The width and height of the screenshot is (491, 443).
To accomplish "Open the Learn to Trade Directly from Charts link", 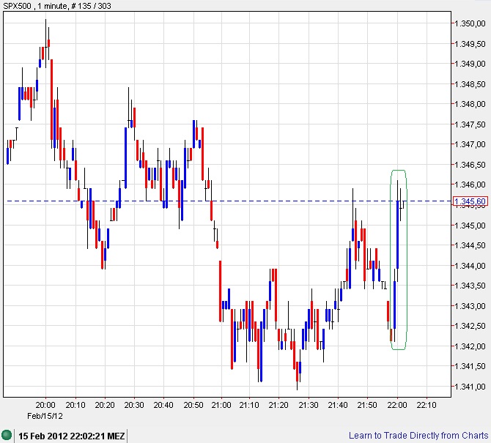I will (418, 436).
